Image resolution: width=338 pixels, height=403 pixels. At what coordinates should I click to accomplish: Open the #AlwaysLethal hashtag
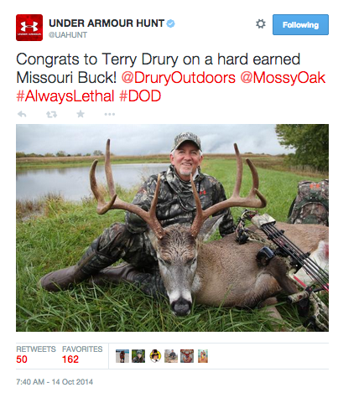click(65, 96)
